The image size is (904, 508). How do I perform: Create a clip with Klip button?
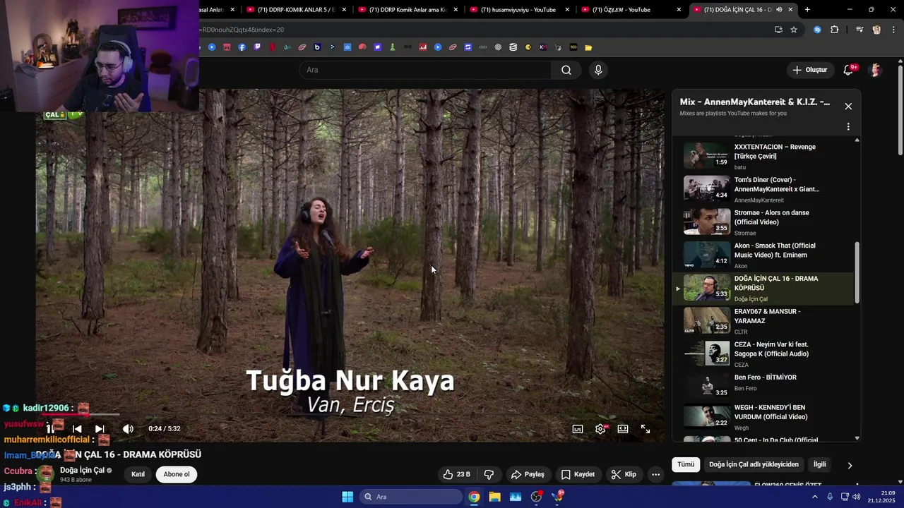pos(624,474)
